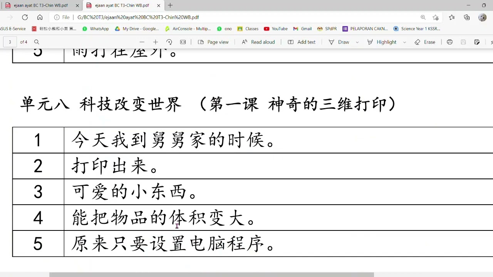Open YouTube bookmark
Screen dimensions: 493x277
coord(276,28)
